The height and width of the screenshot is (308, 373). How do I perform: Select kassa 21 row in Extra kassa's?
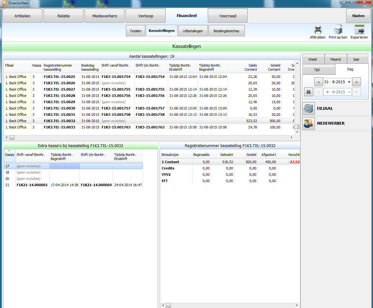coord(32,185)
